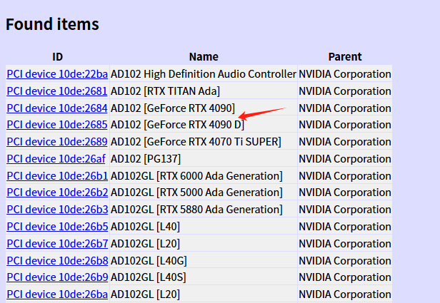Click NVIDIA Corporation in the 10de:2681 row
This screenshot has height=303, width=440.
[345, 91]
